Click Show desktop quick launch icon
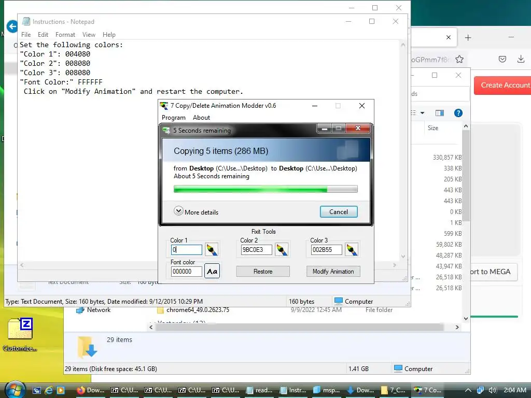 (37, 390)
